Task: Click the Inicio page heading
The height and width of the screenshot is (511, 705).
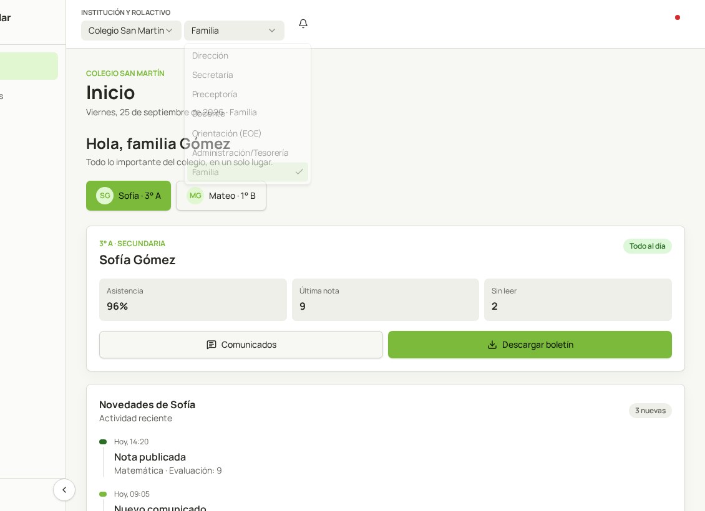Action: tap(110, 92)
